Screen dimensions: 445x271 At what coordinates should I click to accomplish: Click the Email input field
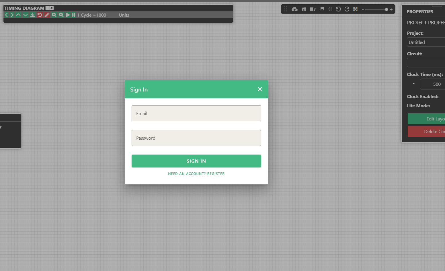coord(196,113)
